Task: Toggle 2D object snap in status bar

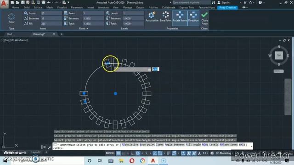Action: 160,153
